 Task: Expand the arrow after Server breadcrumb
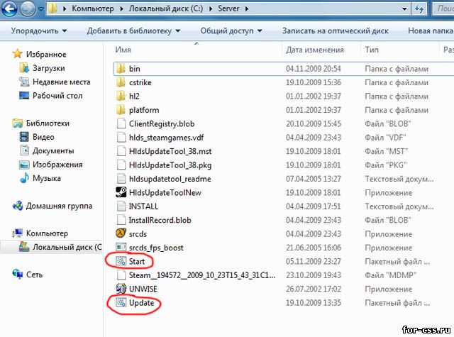tap(247, 9)
